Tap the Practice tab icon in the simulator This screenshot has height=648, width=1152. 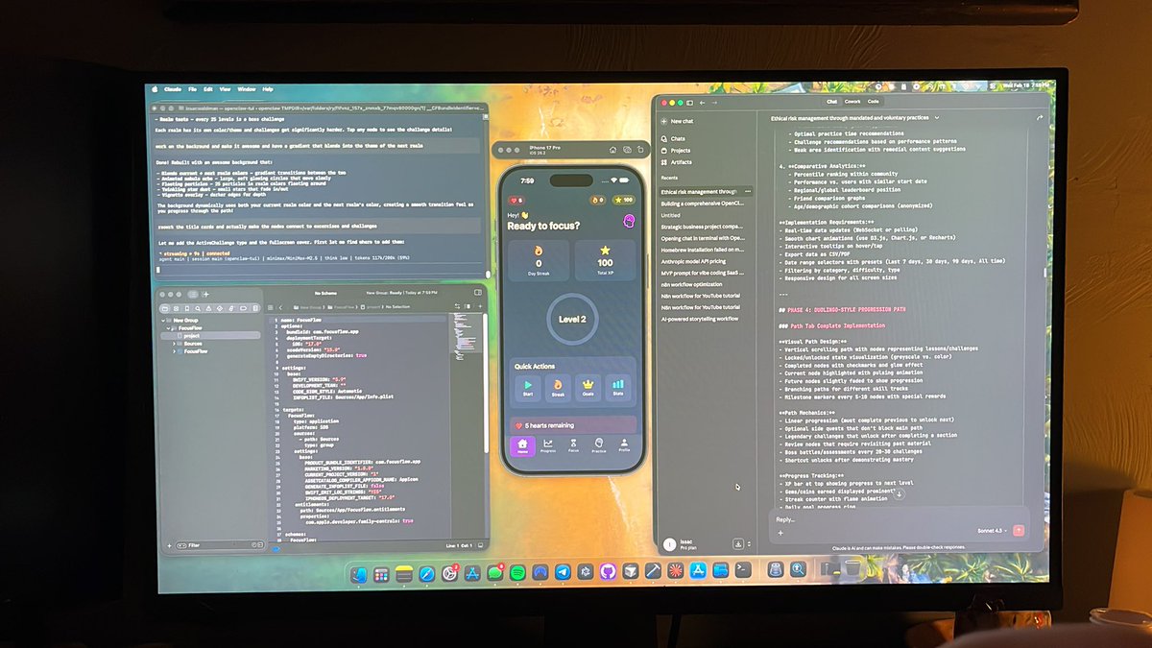point(598,443)
